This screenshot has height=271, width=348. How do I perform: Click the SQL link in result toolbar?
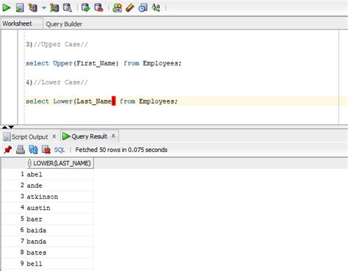point(59,150)
